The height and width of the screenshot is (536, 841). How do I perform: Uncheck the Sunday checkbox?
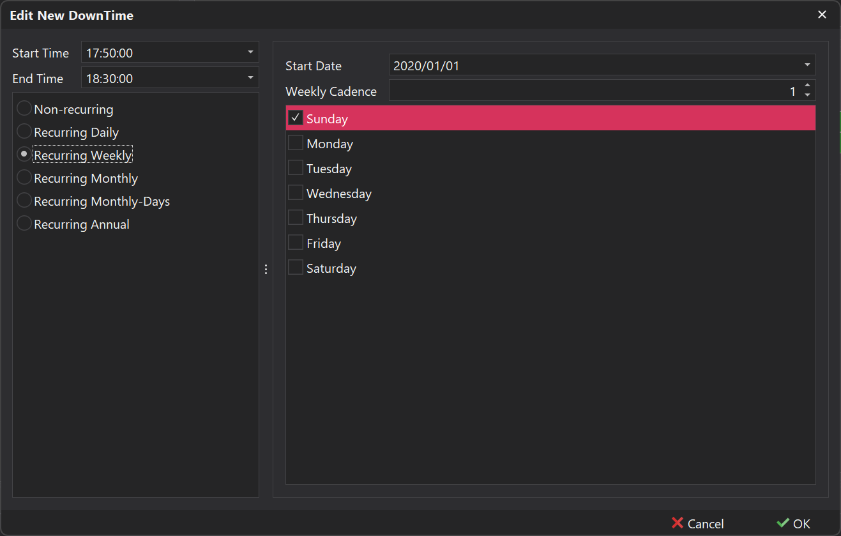(x=295, y=118)
